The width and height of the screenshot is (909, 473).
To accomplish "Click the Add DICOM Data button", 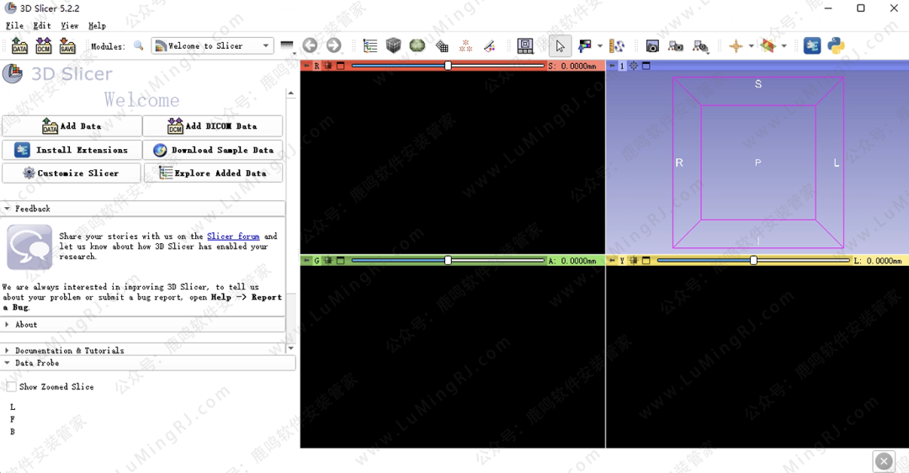I will 213,125.
